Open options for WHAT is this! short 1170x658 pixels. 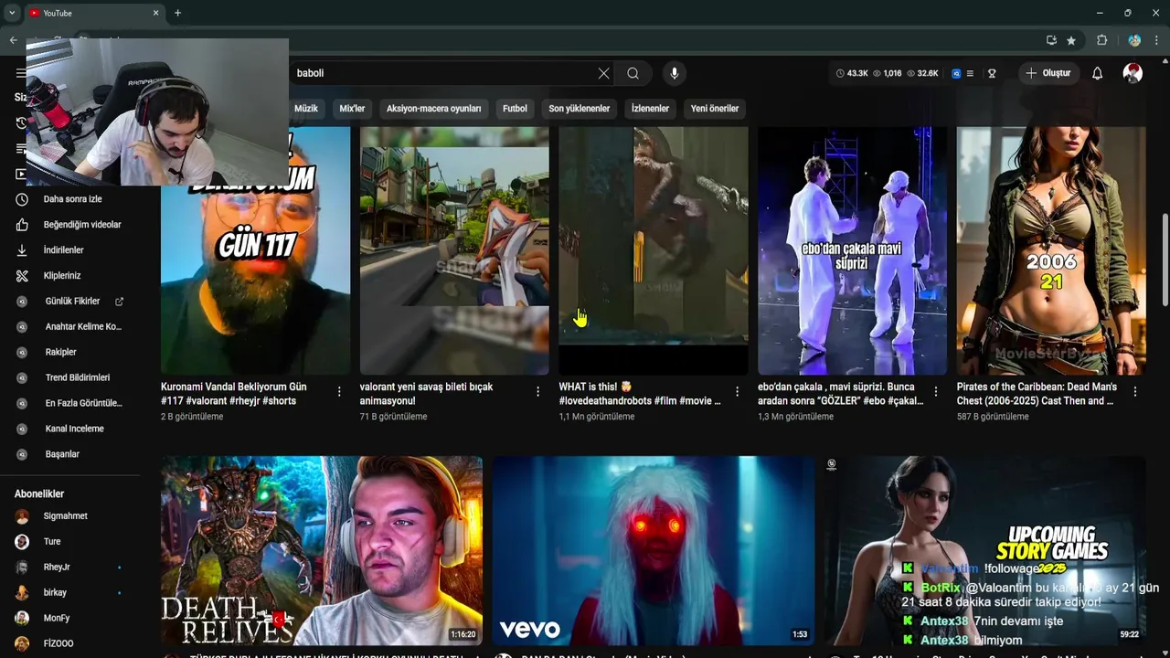pos(737,391)
